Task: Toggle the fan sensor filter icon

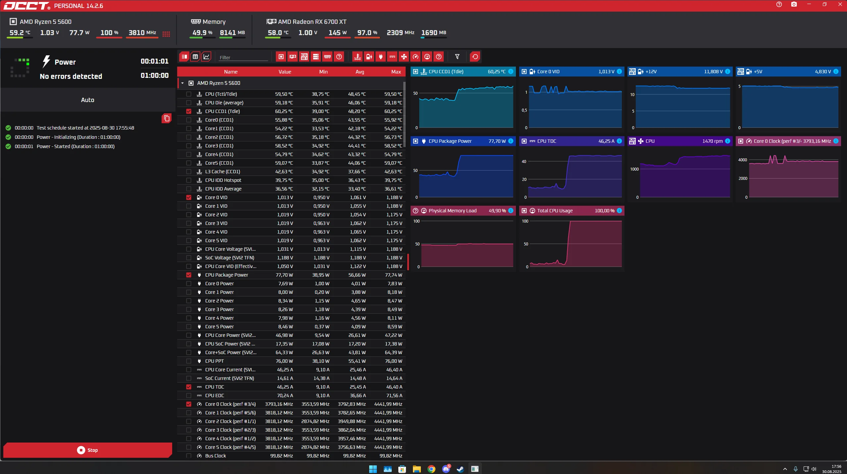Action: 404,57
